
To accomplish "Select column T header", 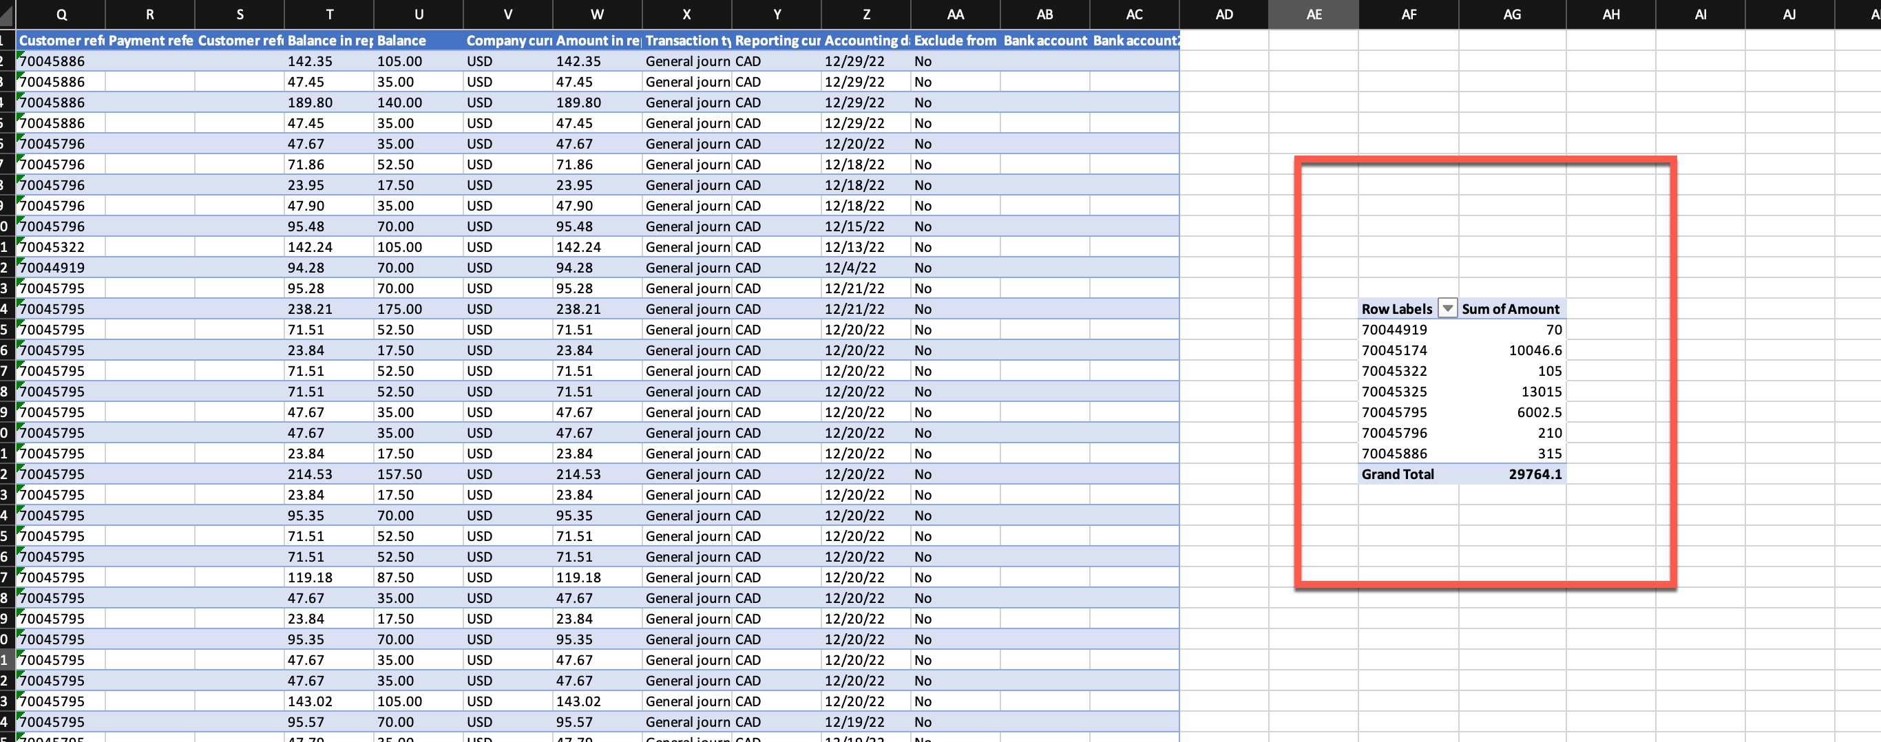I will [x=329, y=14].
